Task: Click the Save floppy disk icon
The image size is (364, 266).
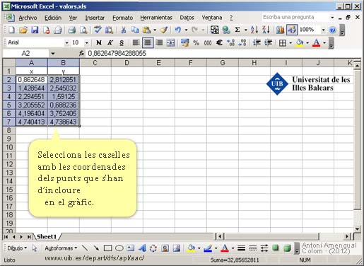Action: point(35,30)
